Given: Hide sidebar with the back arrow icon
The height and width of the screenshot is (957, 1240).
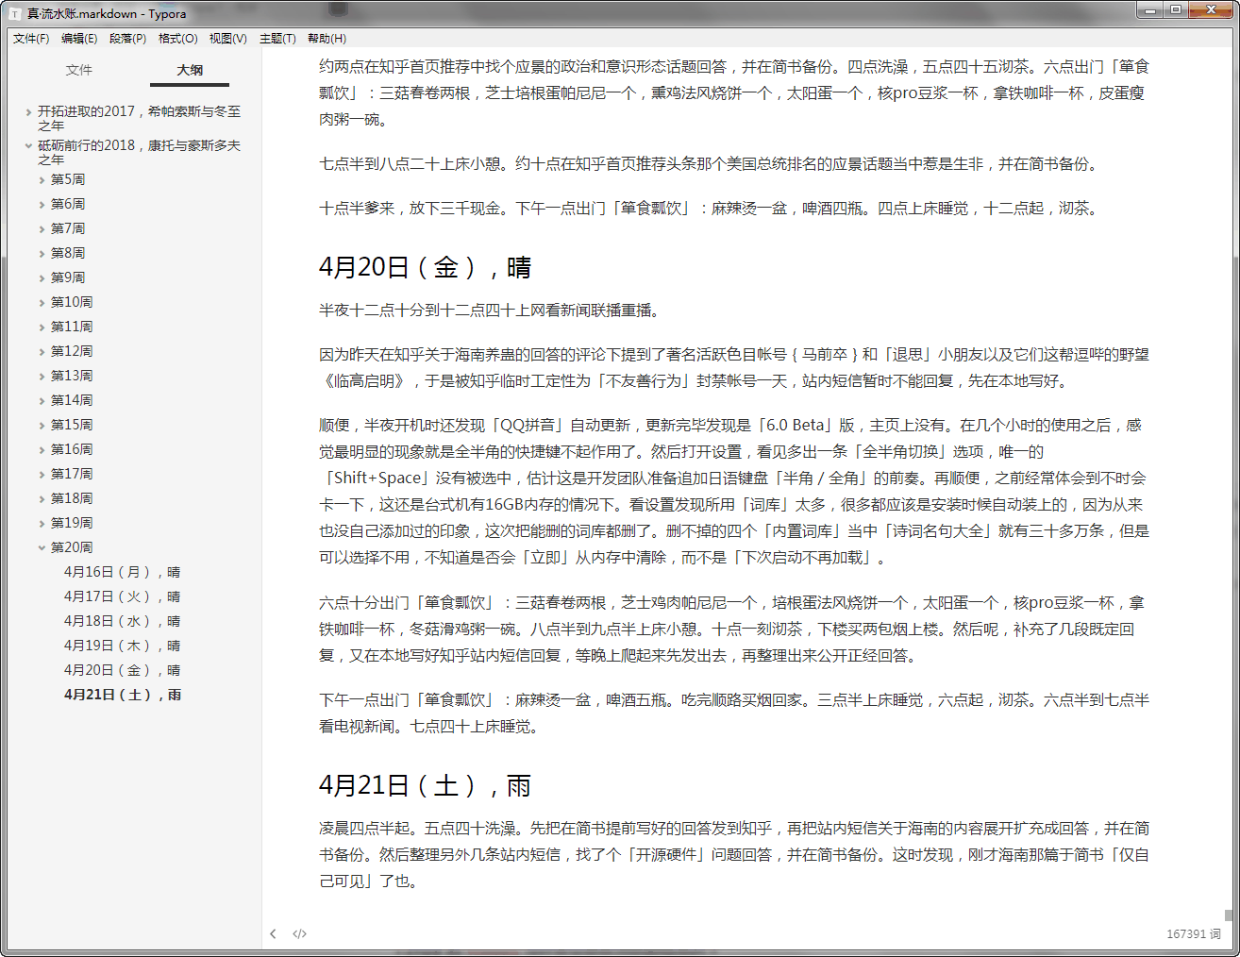Looking at the screenshot, I should (273, 934).
